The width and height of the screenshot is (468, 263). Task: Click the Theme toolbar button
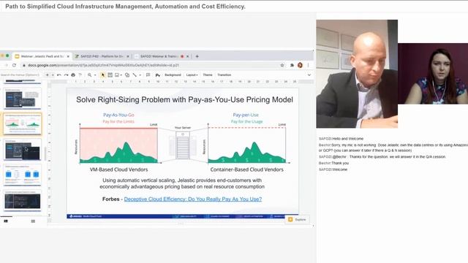pos(208,75)
